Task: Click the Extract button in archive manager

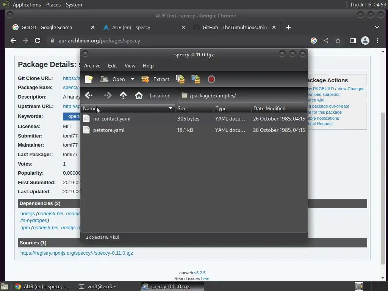Action: click(x=155, y=79)
